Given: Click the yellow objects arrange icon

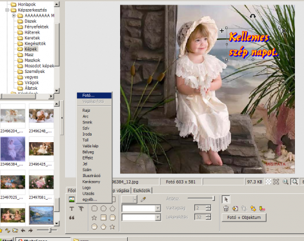Looking at the screenshot, I should [x=253, y=208].
